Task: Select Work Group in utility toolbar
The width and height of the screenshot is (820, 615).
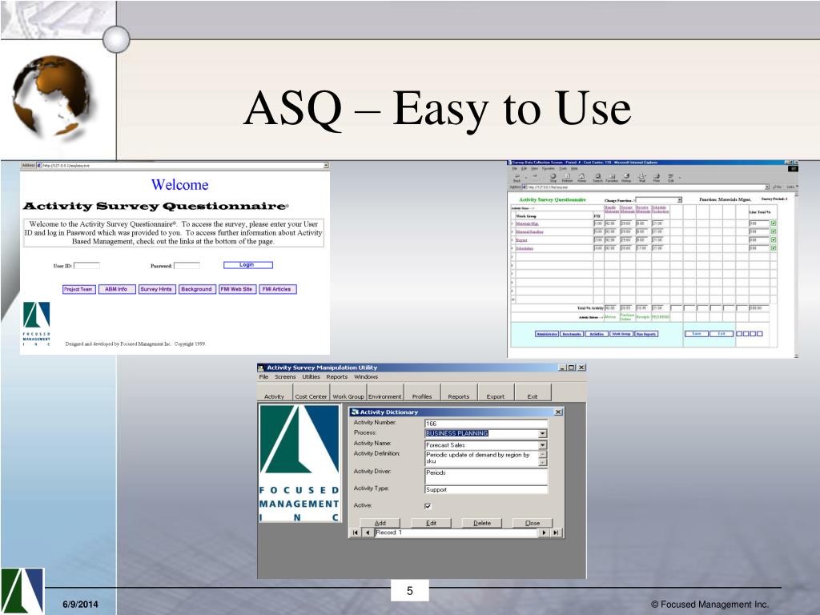Action: click(348, 392)
